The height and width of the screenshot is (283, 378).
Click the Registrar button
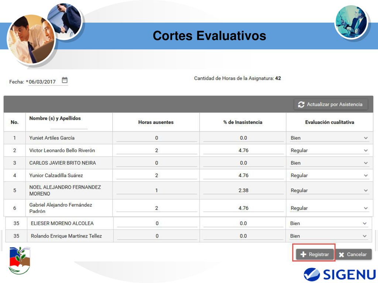pos(315,254)
